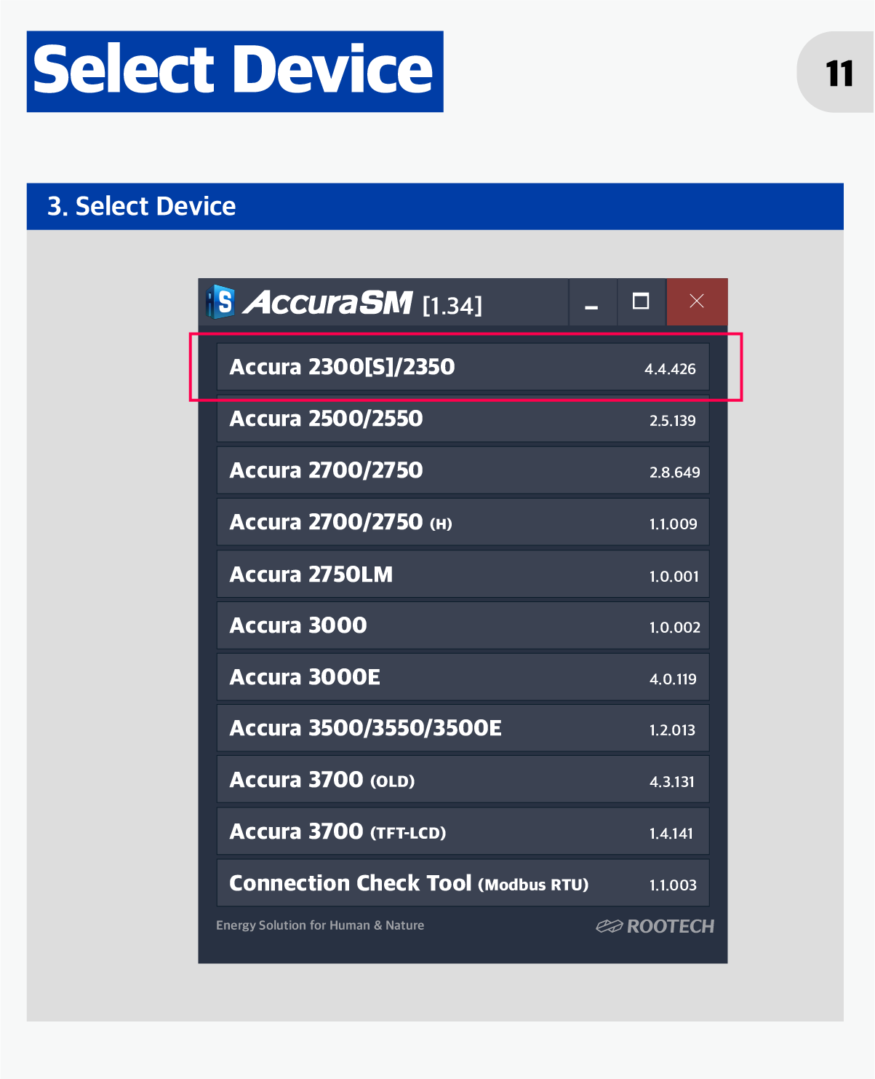This screenshot has width=875, height=1079.
Task: Select Accura 2700/2750 (H) device
Action: pos(463,523)
